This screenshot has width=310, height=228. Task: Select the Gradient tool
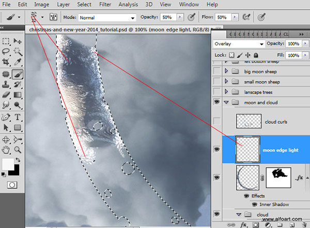click(18, 95)
